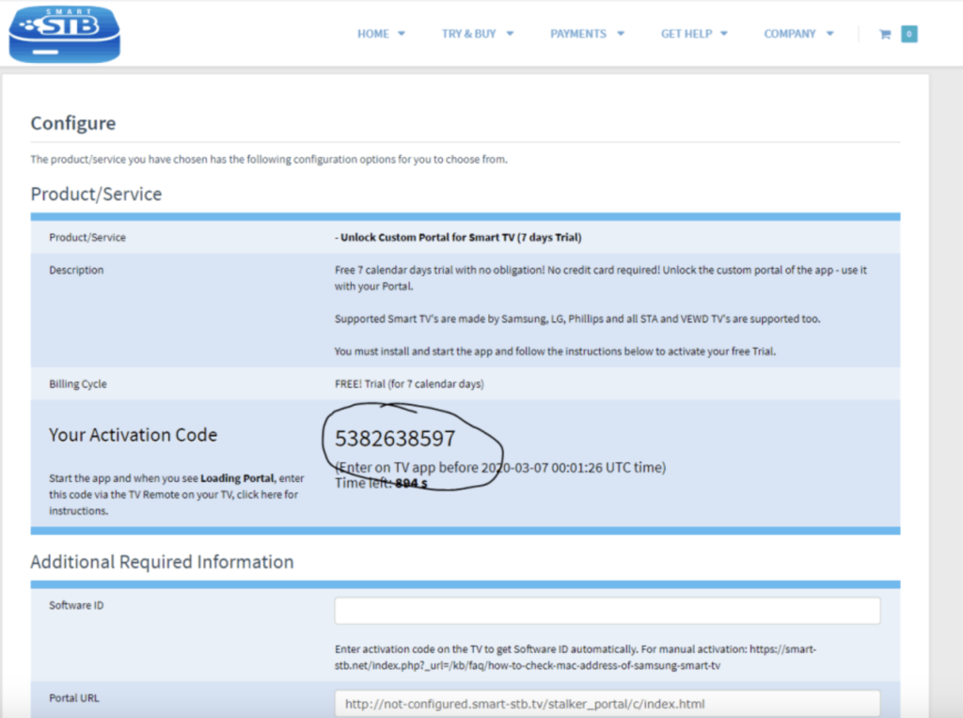Expand the arrow next to GET HELP
963x718 pixels.
point(724,34)
